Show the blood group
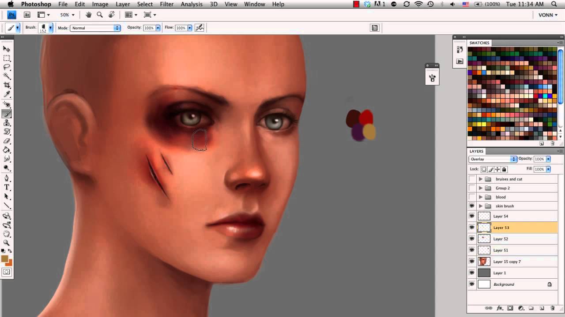Viewport: 565px width, 317px height. click(x=472, y=197)
